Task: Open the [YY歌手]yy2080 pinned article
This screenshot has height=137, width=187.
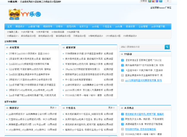Action: (29, 54)
